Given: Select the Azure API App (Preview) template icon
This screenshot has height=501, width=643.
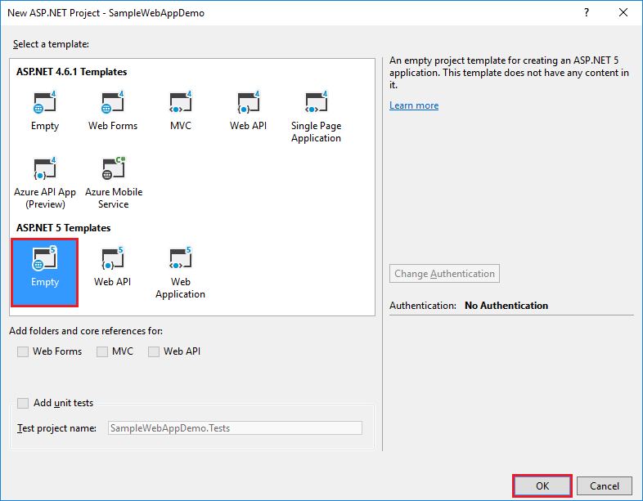Looking at the screenshot, I should (45, 168).
